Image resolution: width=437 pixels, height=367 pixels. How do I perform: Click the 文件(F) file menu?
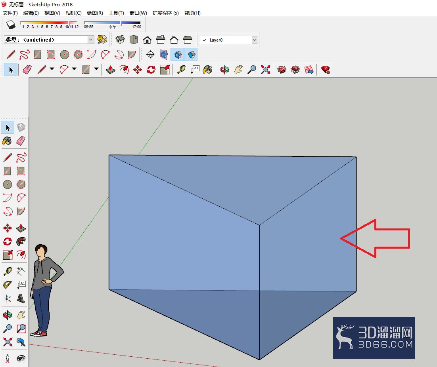[10, 13]
